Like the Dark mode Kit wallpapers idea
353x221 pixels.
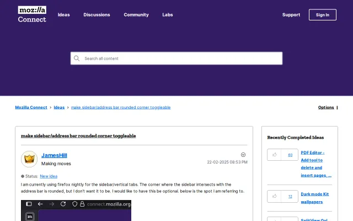[x=274, y=196]
